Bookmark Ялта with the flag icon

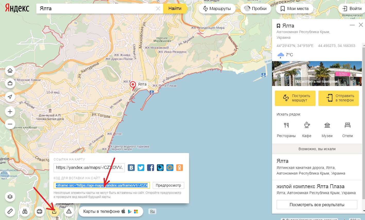coord(278,26)
